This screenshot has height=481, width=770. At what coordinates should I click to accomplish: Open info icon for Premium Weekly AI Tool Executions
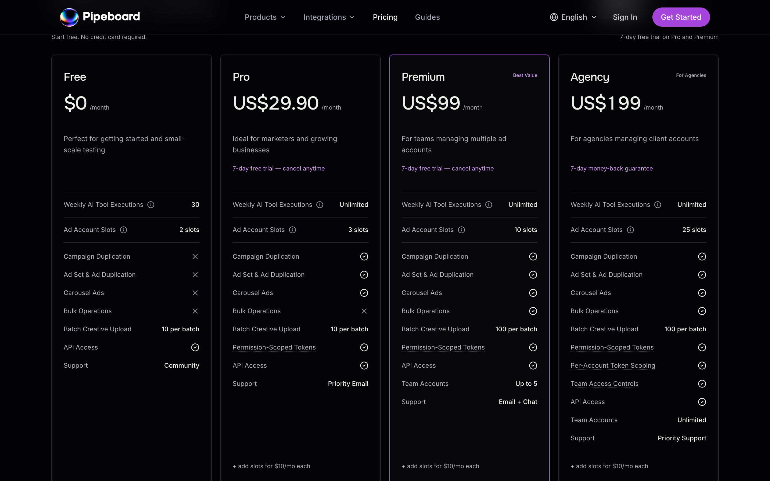[x=489, y=204]
